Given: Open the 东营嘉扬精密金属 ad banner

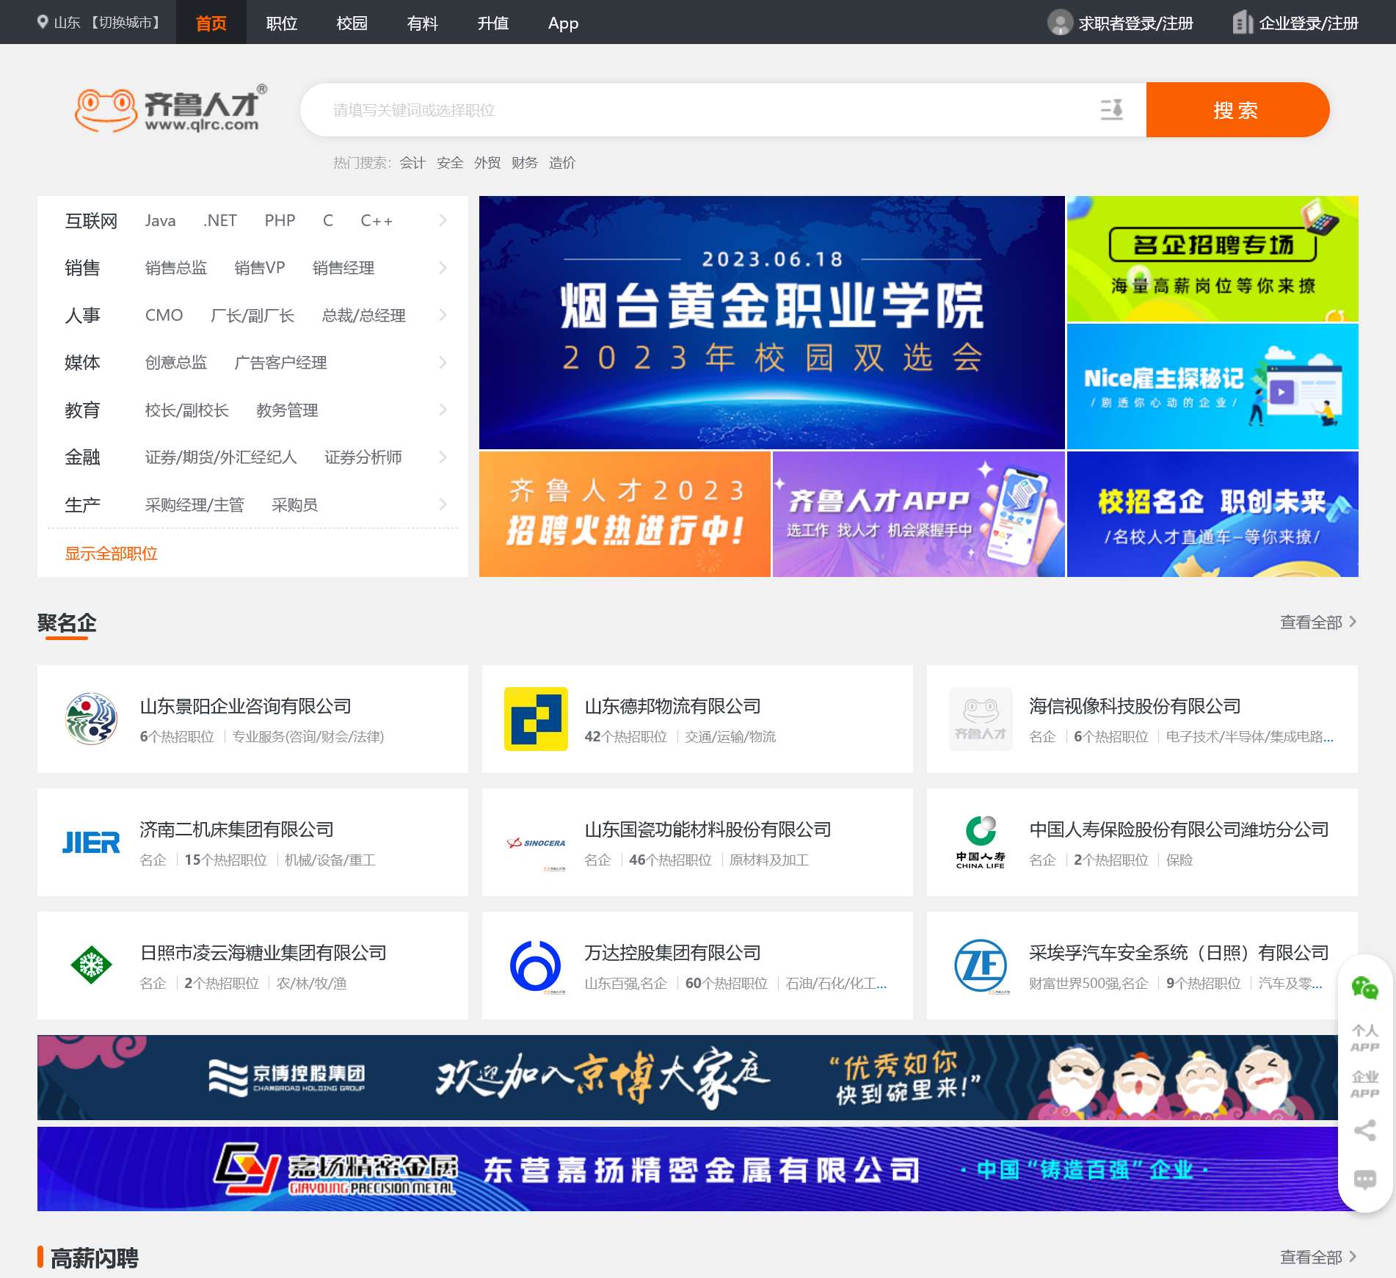Looking at the screenshot, I should [688, 1169].
